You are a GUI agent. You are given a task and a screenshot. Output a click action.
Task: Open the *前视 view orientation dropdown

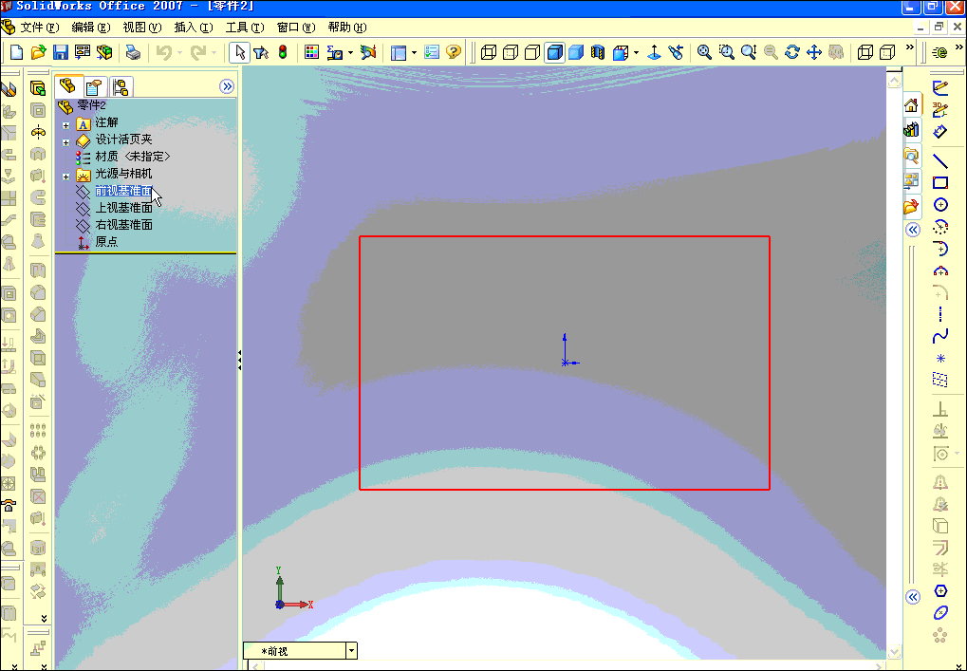tap(351, 651)
